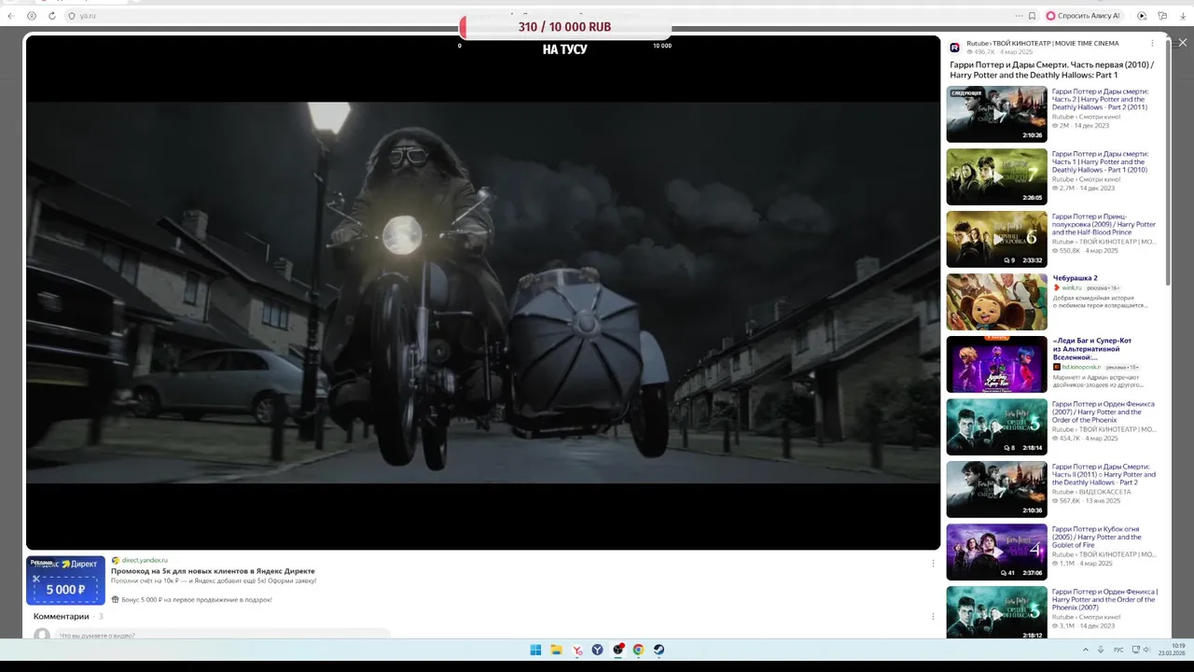Open the Order of the Phoenix 2:18:12 thumbnail
1194x672 pixels.
coord(996,612)
